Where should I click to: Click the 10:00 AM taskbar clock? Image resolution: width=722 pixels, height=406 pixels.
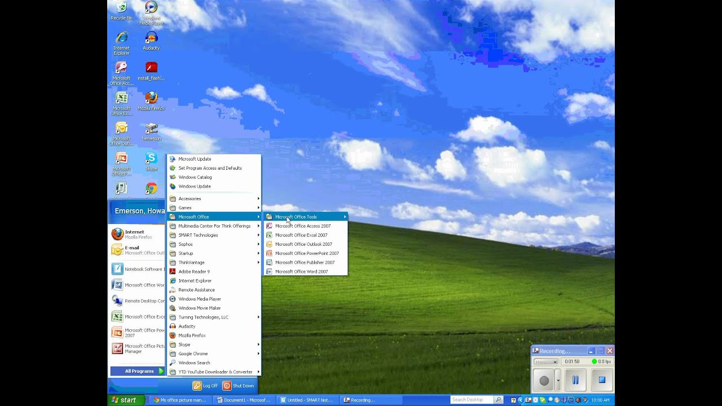[600, 400]
